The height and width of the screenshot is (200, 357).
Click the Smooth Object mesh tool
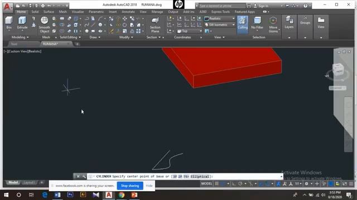point(45,24)
